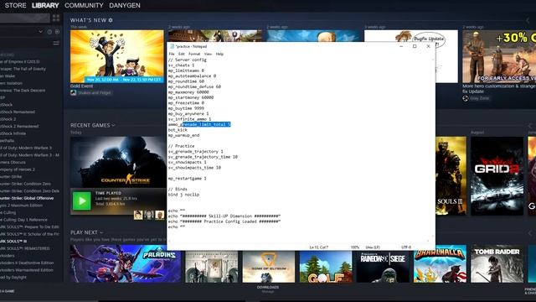Select DARK SOULS III in library list
Viewport: 536px width, 302px height.
click(x=13, y=242)
